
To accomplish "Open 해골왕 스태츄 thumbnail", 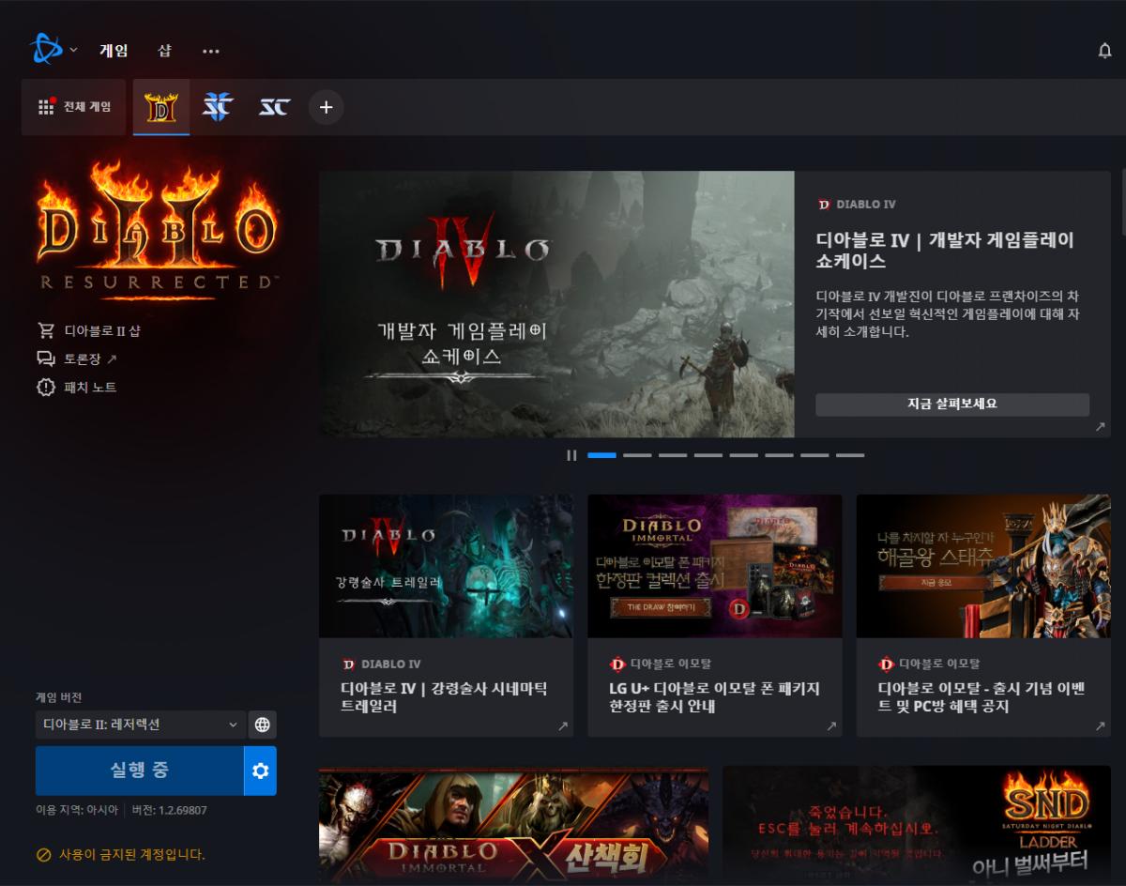I will tap(983, 566).
